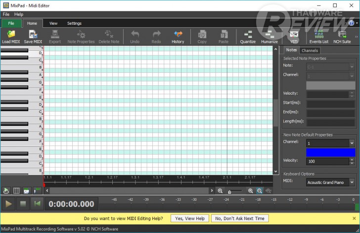The width and height of the screenshot is (360, 233).
Task: Open the Selected Note Channel dropdown
Action: tap(352, 76)
